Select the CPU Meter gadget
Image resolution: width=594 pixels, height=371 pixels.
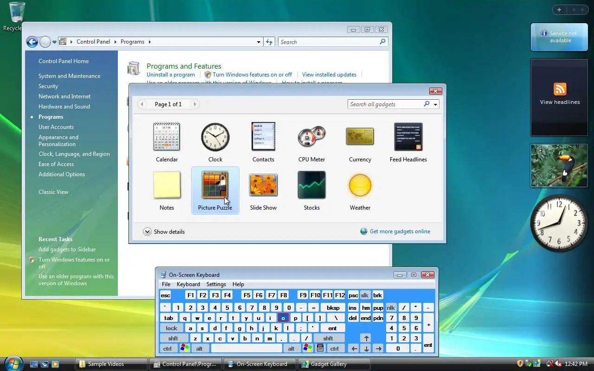(x=311, y=137)
